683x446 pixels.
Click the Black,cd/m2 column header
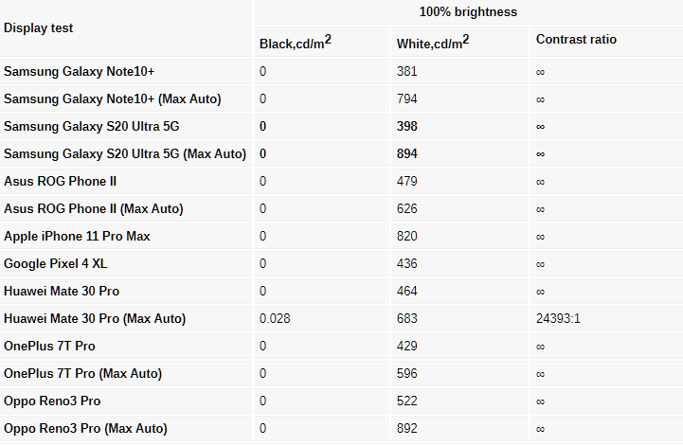[x=295, y=43]
